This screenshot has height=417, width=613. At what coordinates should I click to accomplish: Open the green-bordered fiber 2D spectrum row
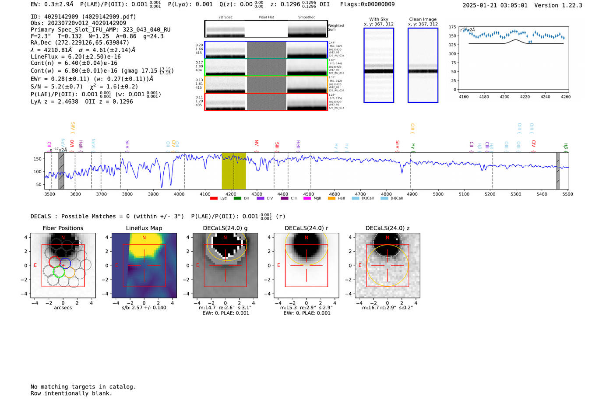[266, 67]
